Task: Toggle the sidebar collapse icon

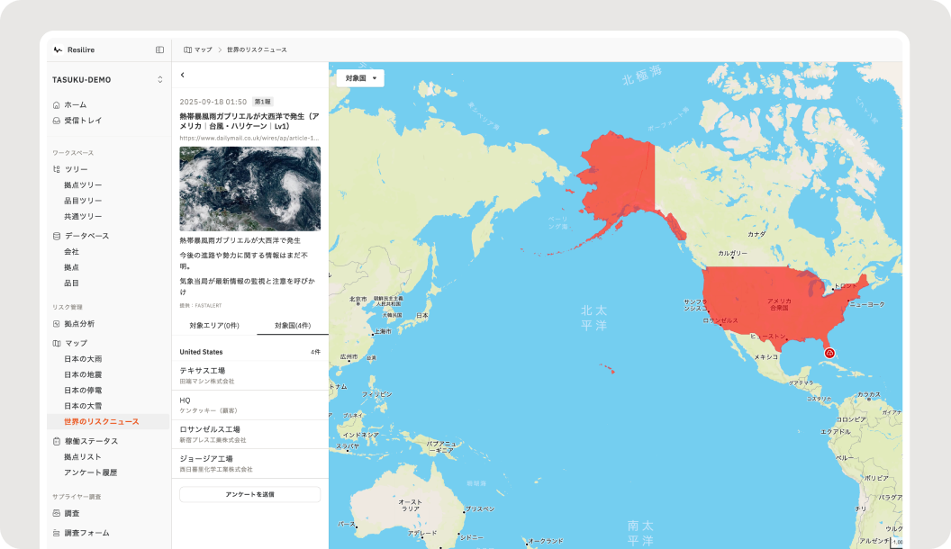Action: click(159, 49)
